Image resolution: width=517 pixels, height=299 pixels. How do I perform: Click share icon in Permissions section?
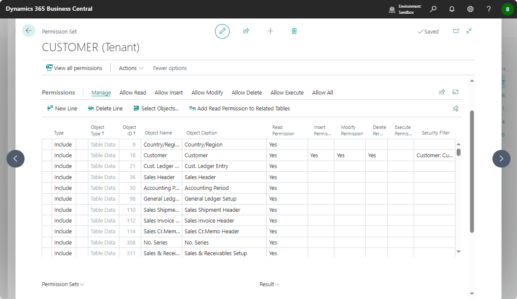point(442,92)
